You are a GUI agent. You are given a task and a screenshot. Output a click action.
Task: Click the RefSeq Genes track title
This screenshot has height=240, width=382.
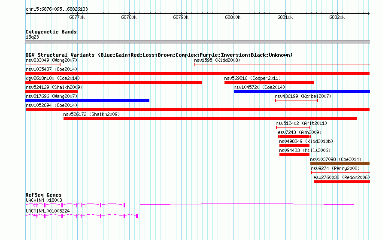click(44, 195)
